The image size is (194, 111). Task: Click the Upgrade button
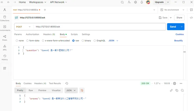pos(159,2)
